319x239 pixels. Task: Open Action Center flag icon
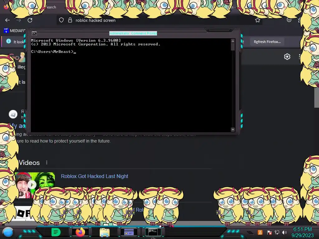click(269, 232)
